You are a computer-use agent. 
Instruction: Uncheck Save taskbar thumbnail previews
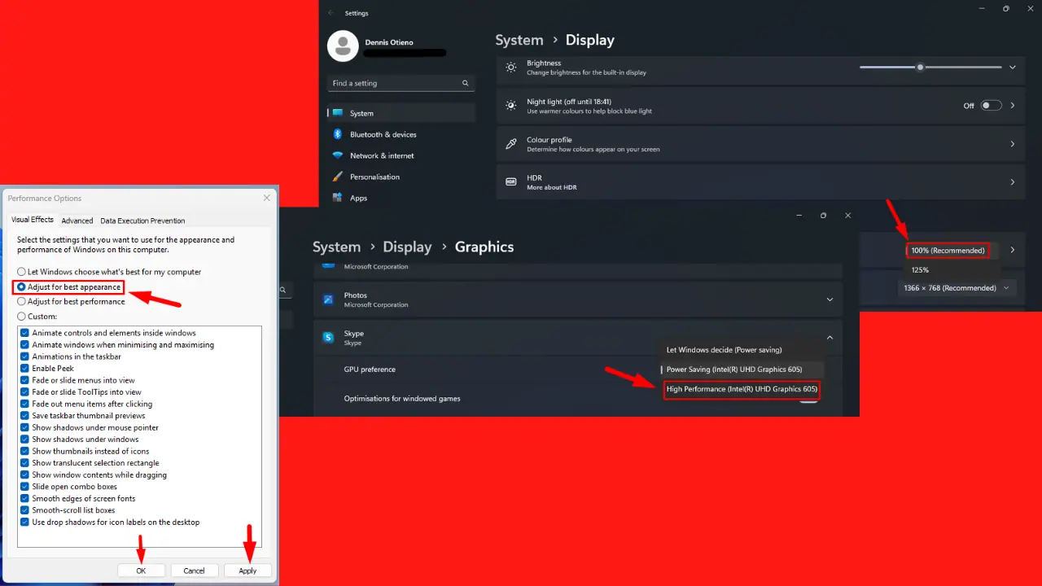click(25, 416)
